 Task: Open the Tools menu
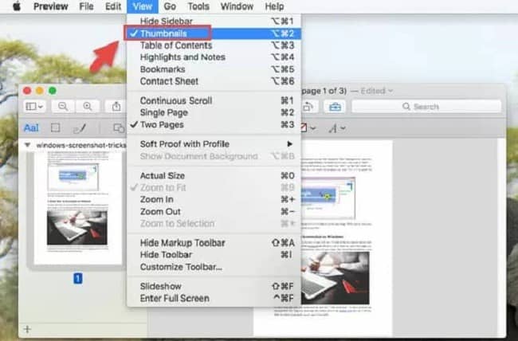pos(198,6)
